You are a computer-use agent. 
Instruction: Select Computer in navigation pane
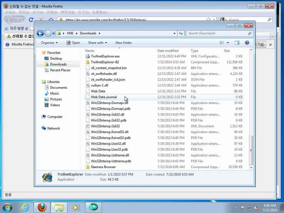pyautogui.click(x=55, y=117)
